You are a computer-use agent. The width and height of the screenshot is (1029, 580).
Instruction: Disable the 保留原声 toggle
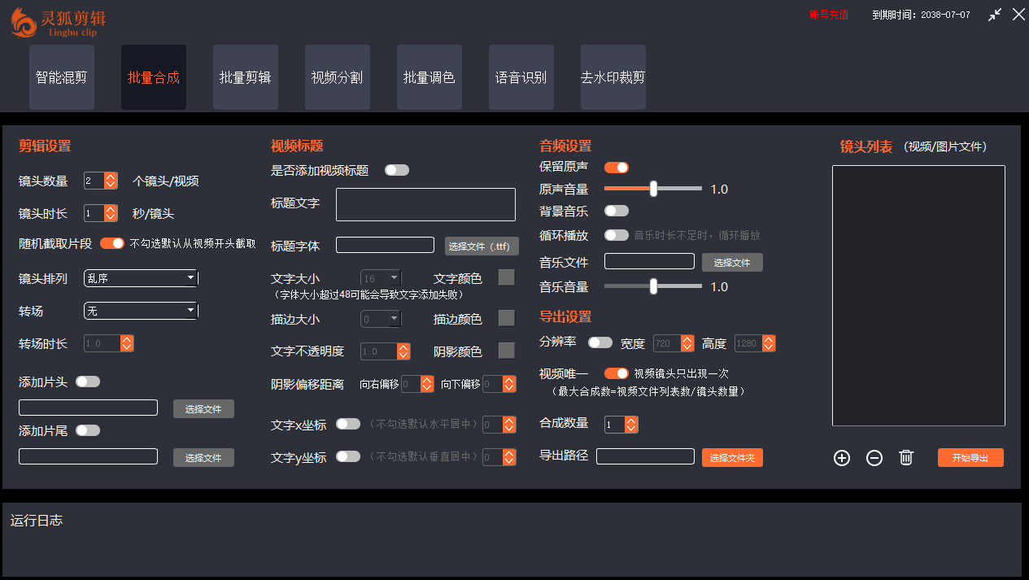pos(616,167)
